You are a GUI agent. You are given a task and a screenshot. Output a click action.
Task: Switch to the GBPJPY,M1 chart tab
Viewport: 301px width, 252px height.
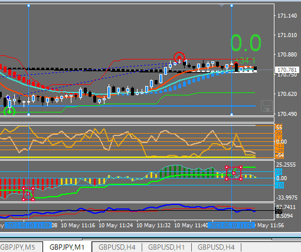tap(67, 247)
